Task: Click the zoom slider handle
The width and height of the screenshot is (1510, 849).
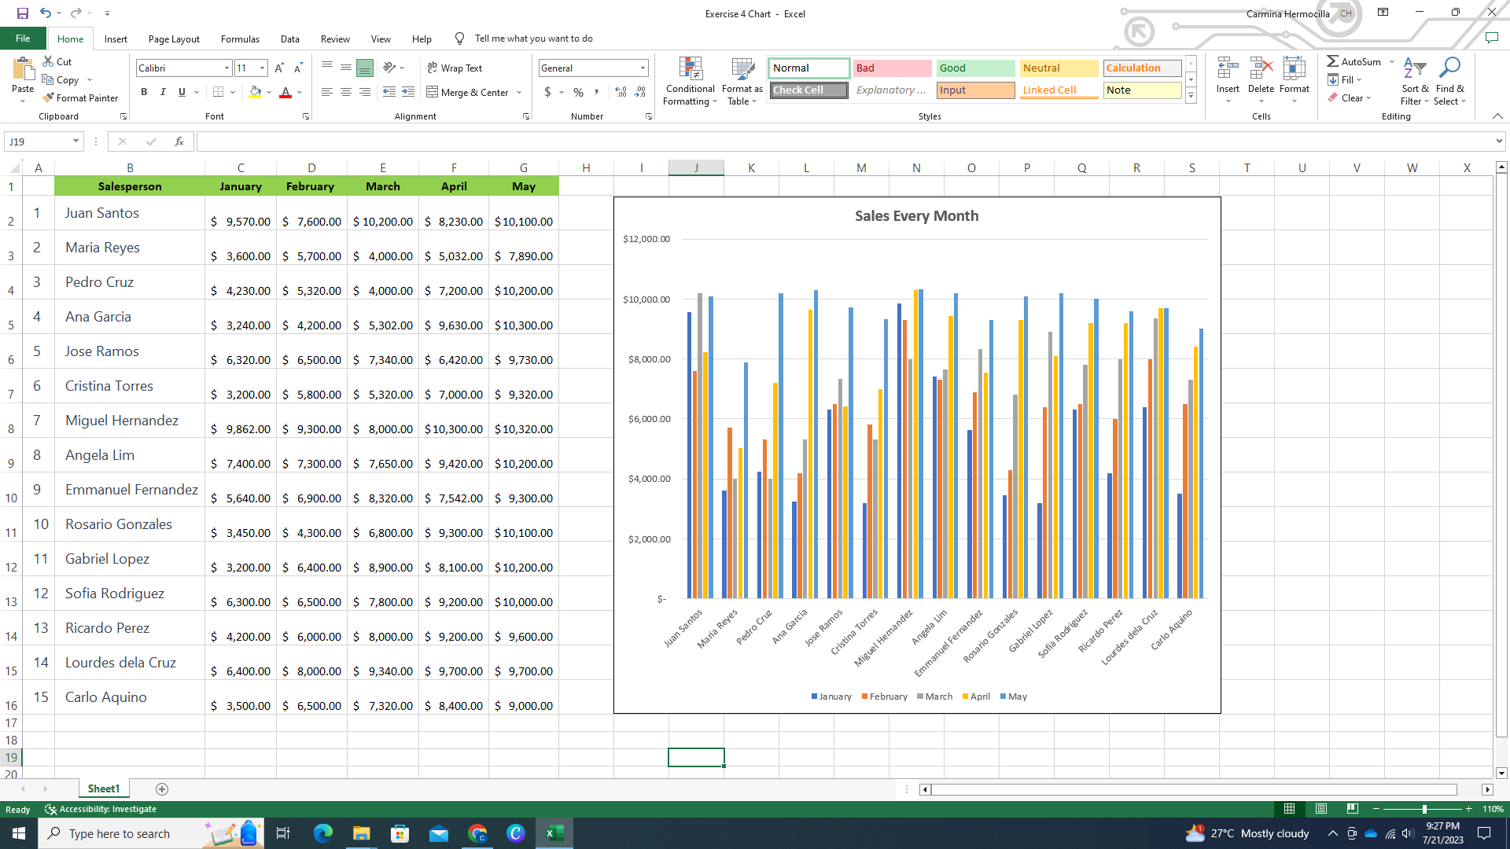Action: click(x=1424, y=809)
